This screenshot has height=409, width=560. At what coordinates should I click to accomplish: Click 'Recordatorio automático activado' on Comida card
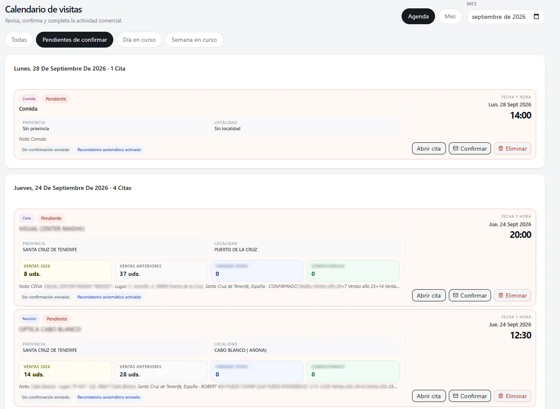[109, 149]
